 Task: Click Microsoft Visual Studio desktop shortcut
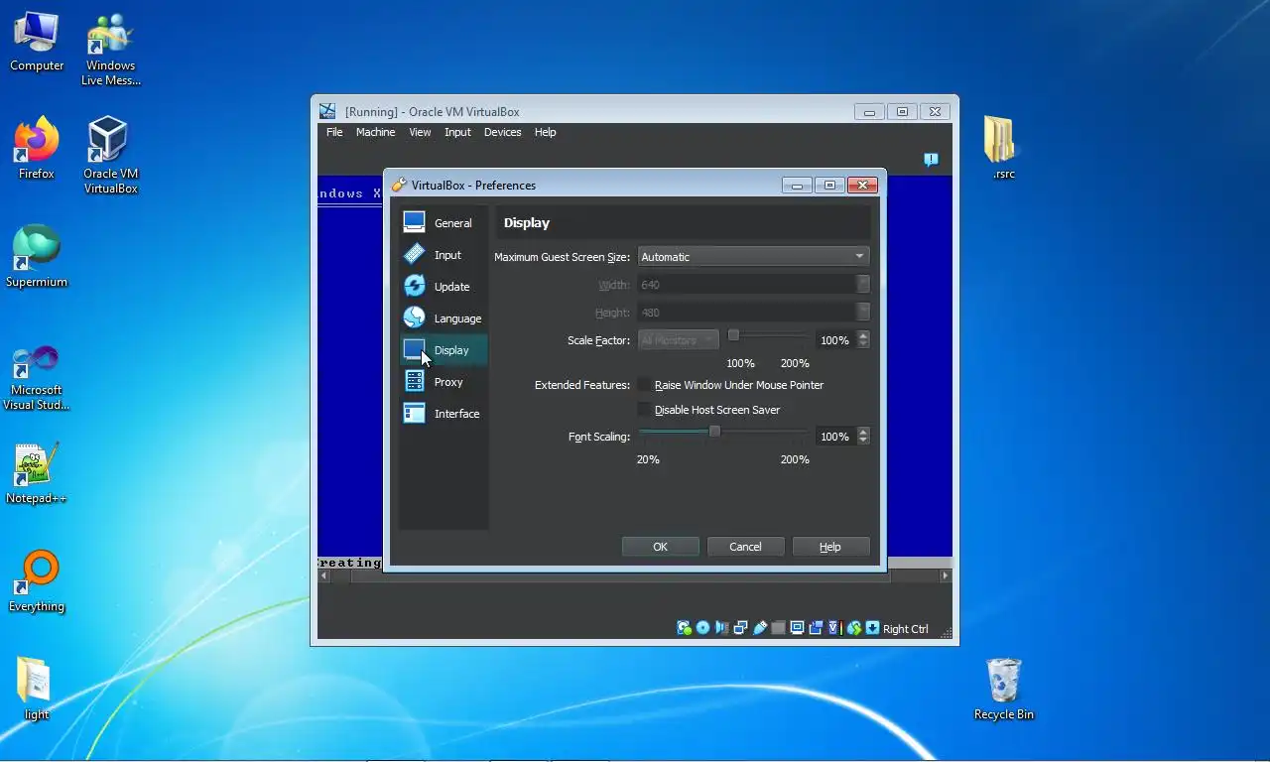click(x=37, y=377)
